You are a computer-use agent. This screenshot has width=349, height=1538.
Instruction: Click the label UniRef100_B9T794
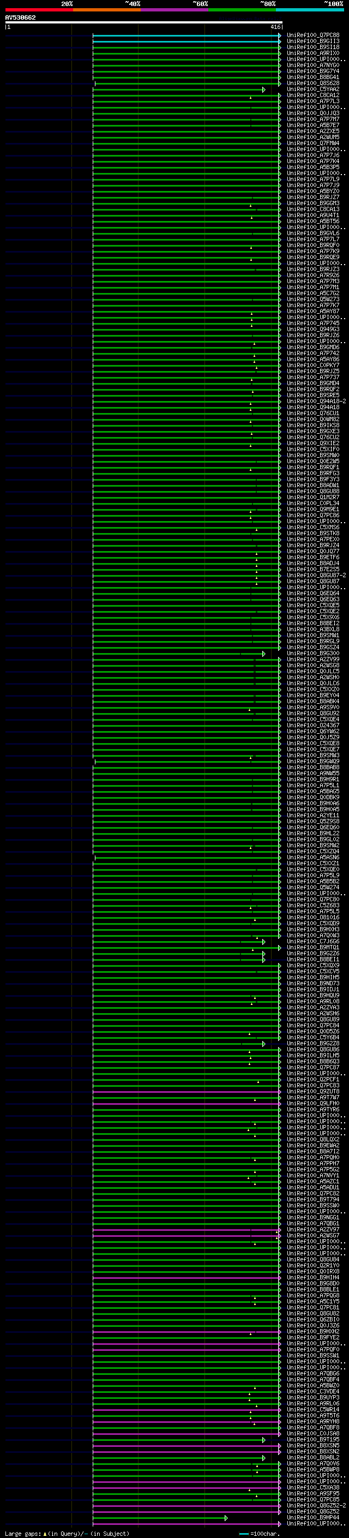tap(313, 1199)
